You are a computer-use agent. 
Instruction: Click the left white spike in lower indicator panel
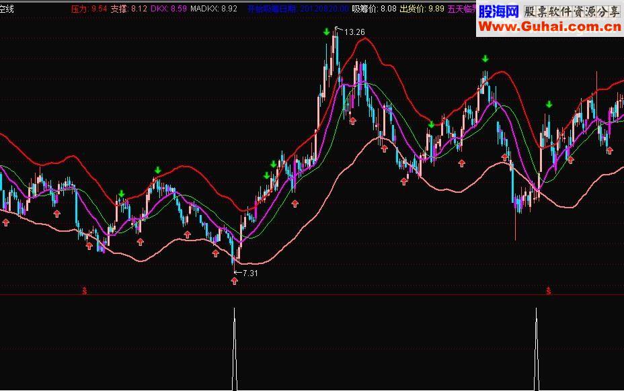235,349
